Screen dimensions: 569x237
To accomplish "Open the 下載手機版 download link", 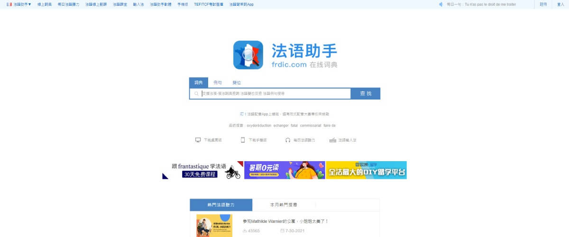I will tap(257, 140).
